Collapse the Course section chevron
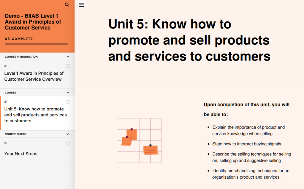Screen dimensions: 304x189 point(68,93)
